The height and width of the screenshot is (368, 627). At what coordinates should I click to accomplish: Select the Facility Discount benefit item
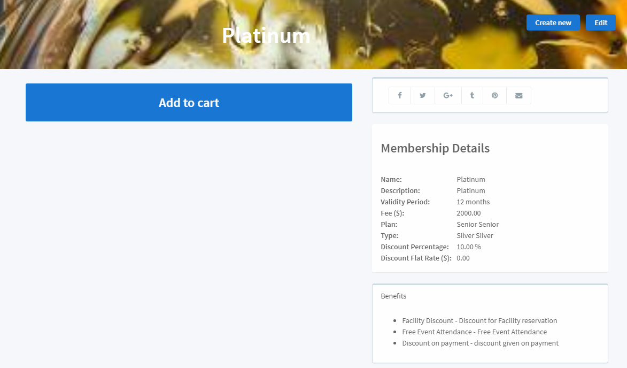(479, 321)
